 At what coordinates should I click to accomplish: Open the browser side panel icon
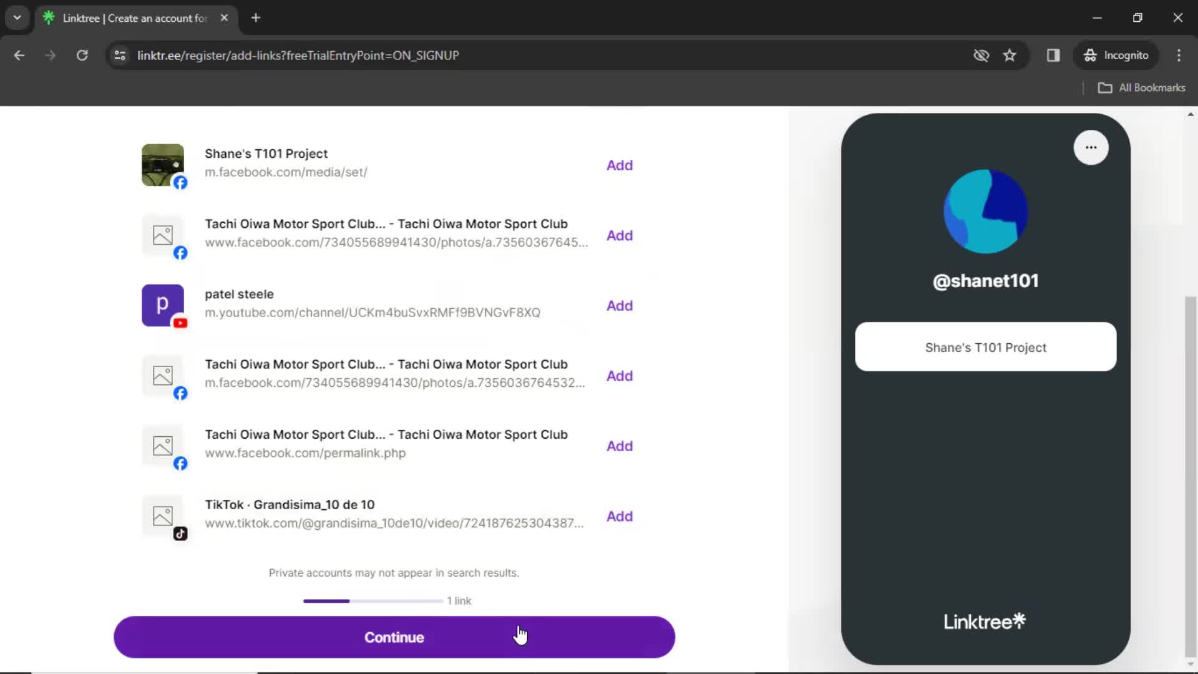pos(1053,56)
